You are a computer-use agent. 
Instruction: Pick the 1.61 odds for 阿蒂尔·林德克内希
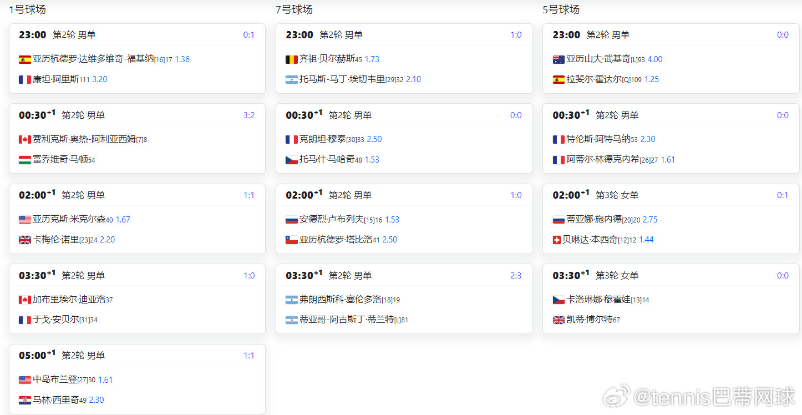[668, 160]
